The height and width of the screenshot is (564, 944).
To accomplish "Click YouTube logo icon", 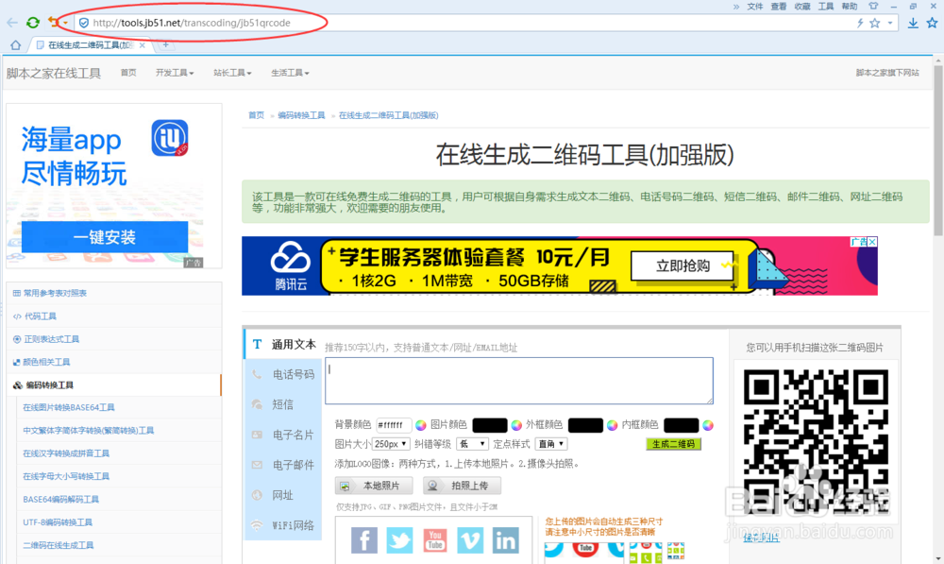I will 434,539.
